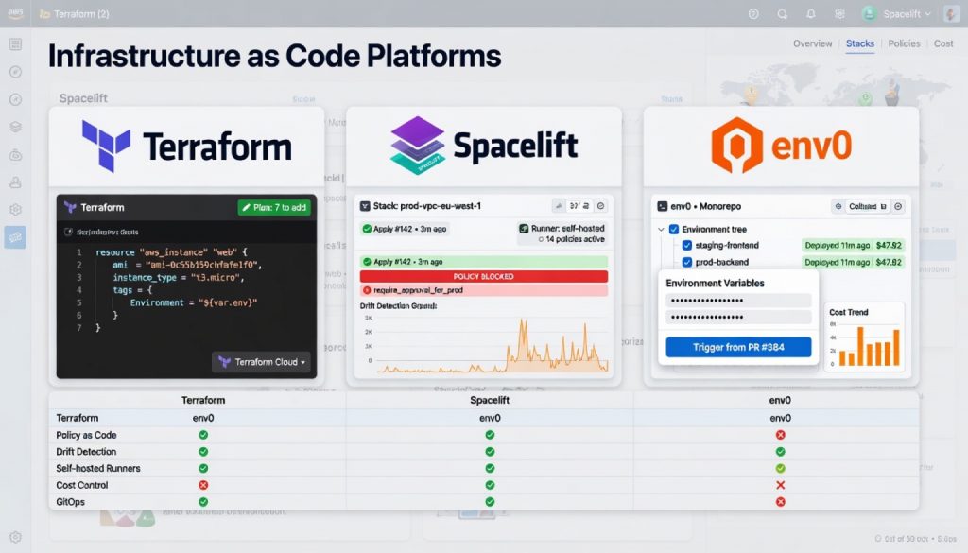
Task: Toggle the Environment tree checkbox
Action: (674, 229)
